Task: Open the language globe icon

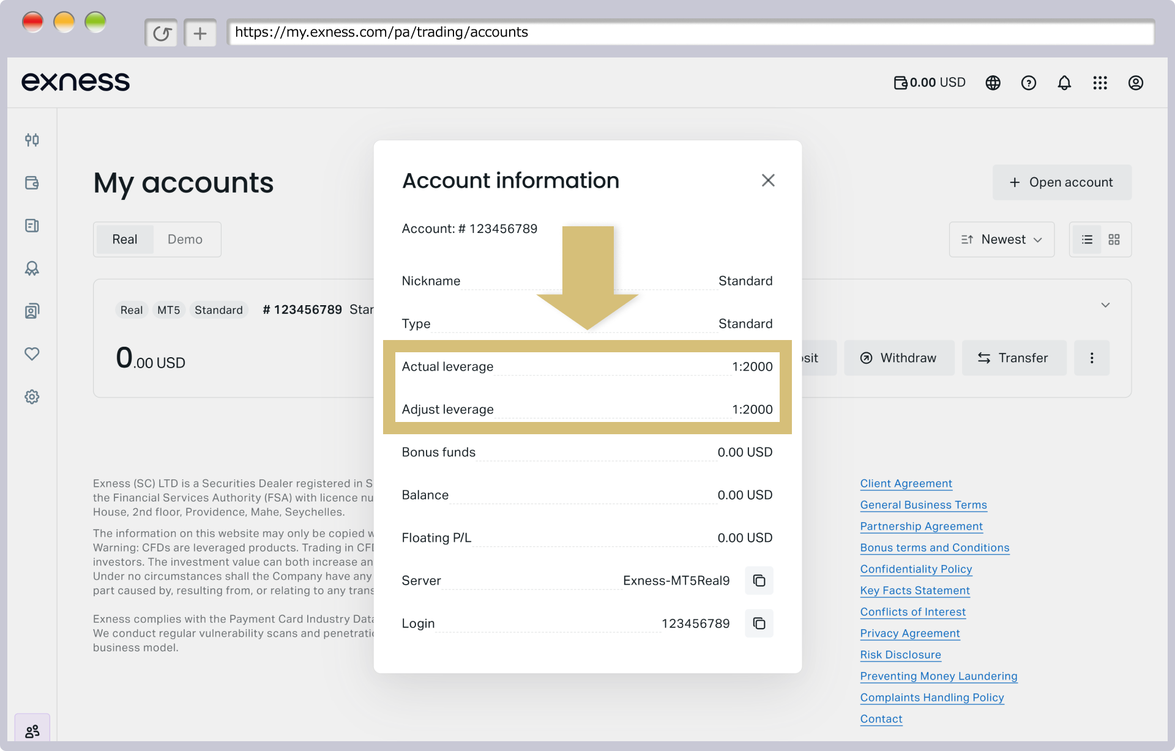Action: [x=993, y=83]
